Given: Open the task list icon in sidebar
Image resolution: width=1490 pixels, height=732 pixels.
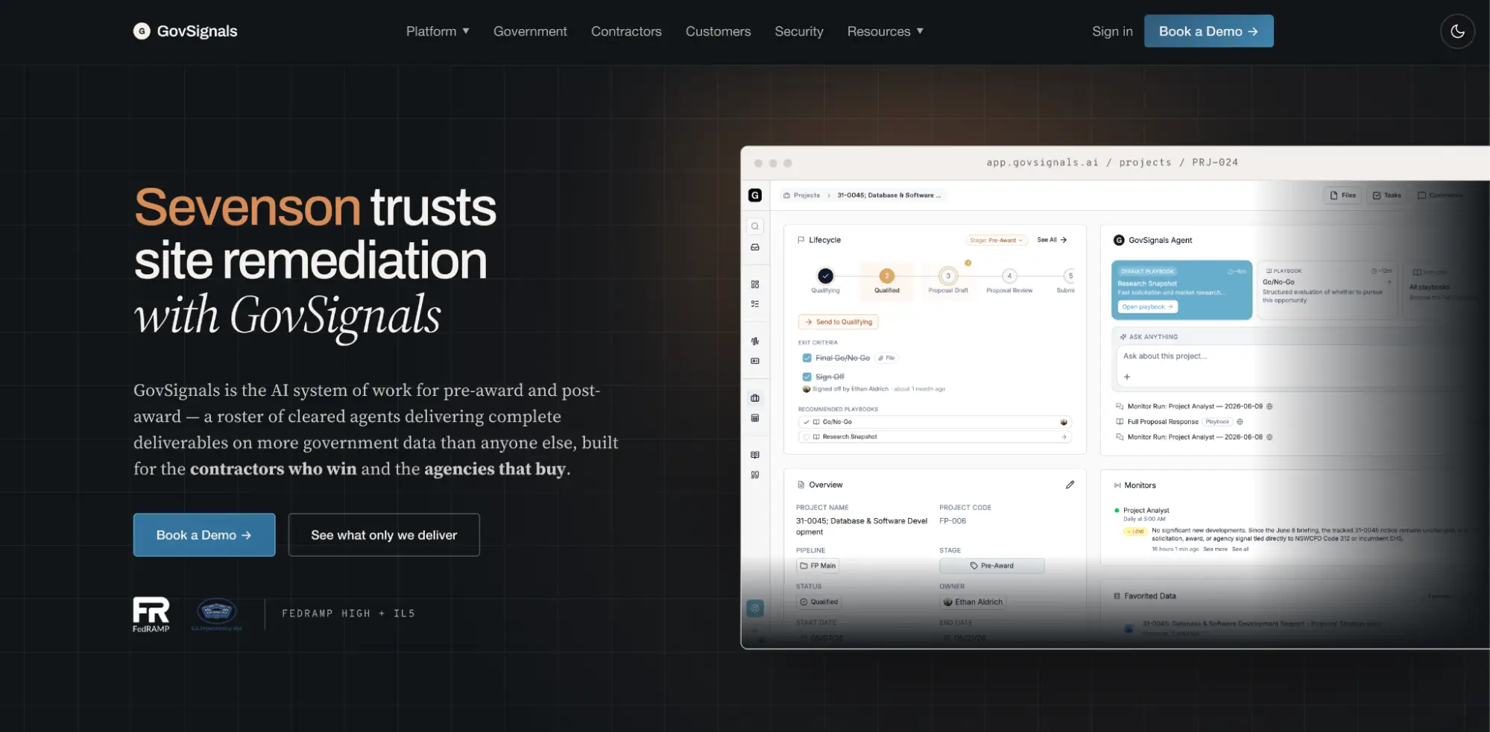Looking at the screenshot, I should click(x=755, y=304).
